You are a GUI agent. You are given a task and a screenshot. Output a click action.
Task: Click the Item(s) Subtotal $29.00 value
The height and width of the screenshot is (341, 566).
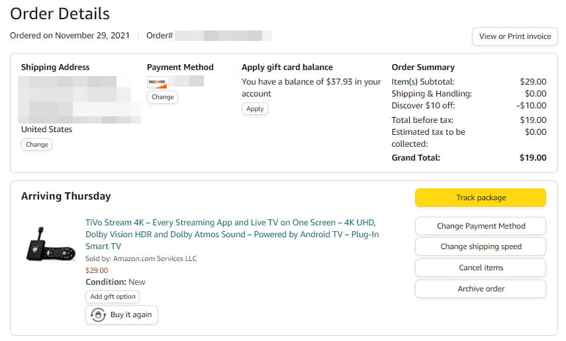(x=533, y=82)
